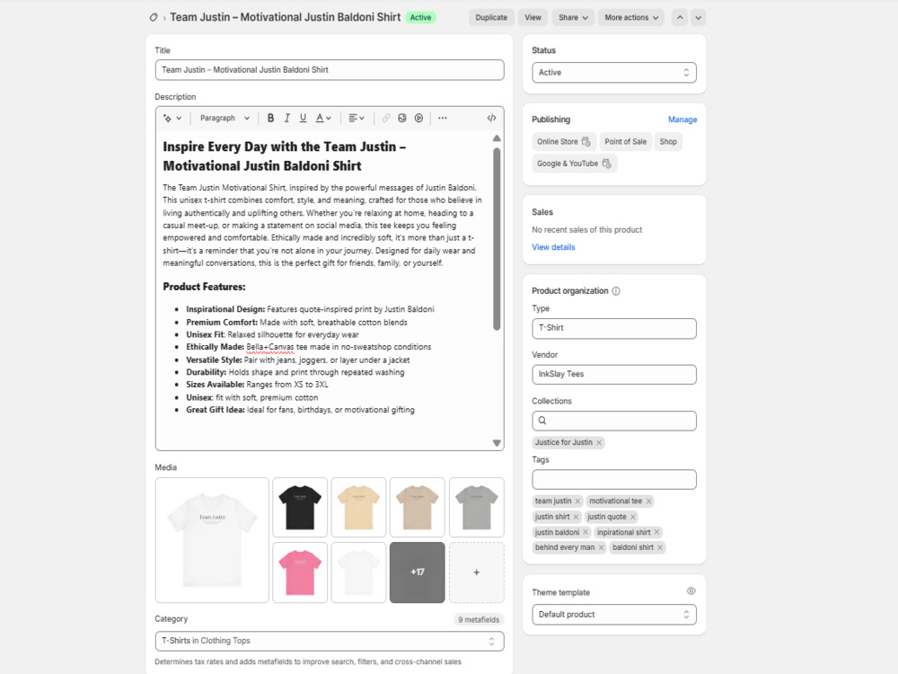Screen dimensions: 898x674
Task: Click the Google & YouTube schedule icon
Action: [x=606, y=164]
